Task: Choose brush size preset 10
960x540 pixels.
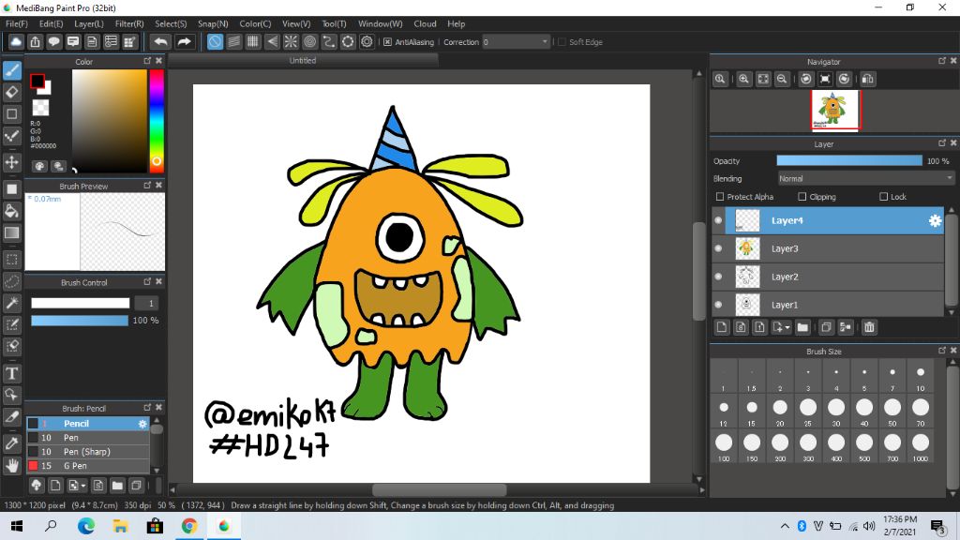Action: 921,379
